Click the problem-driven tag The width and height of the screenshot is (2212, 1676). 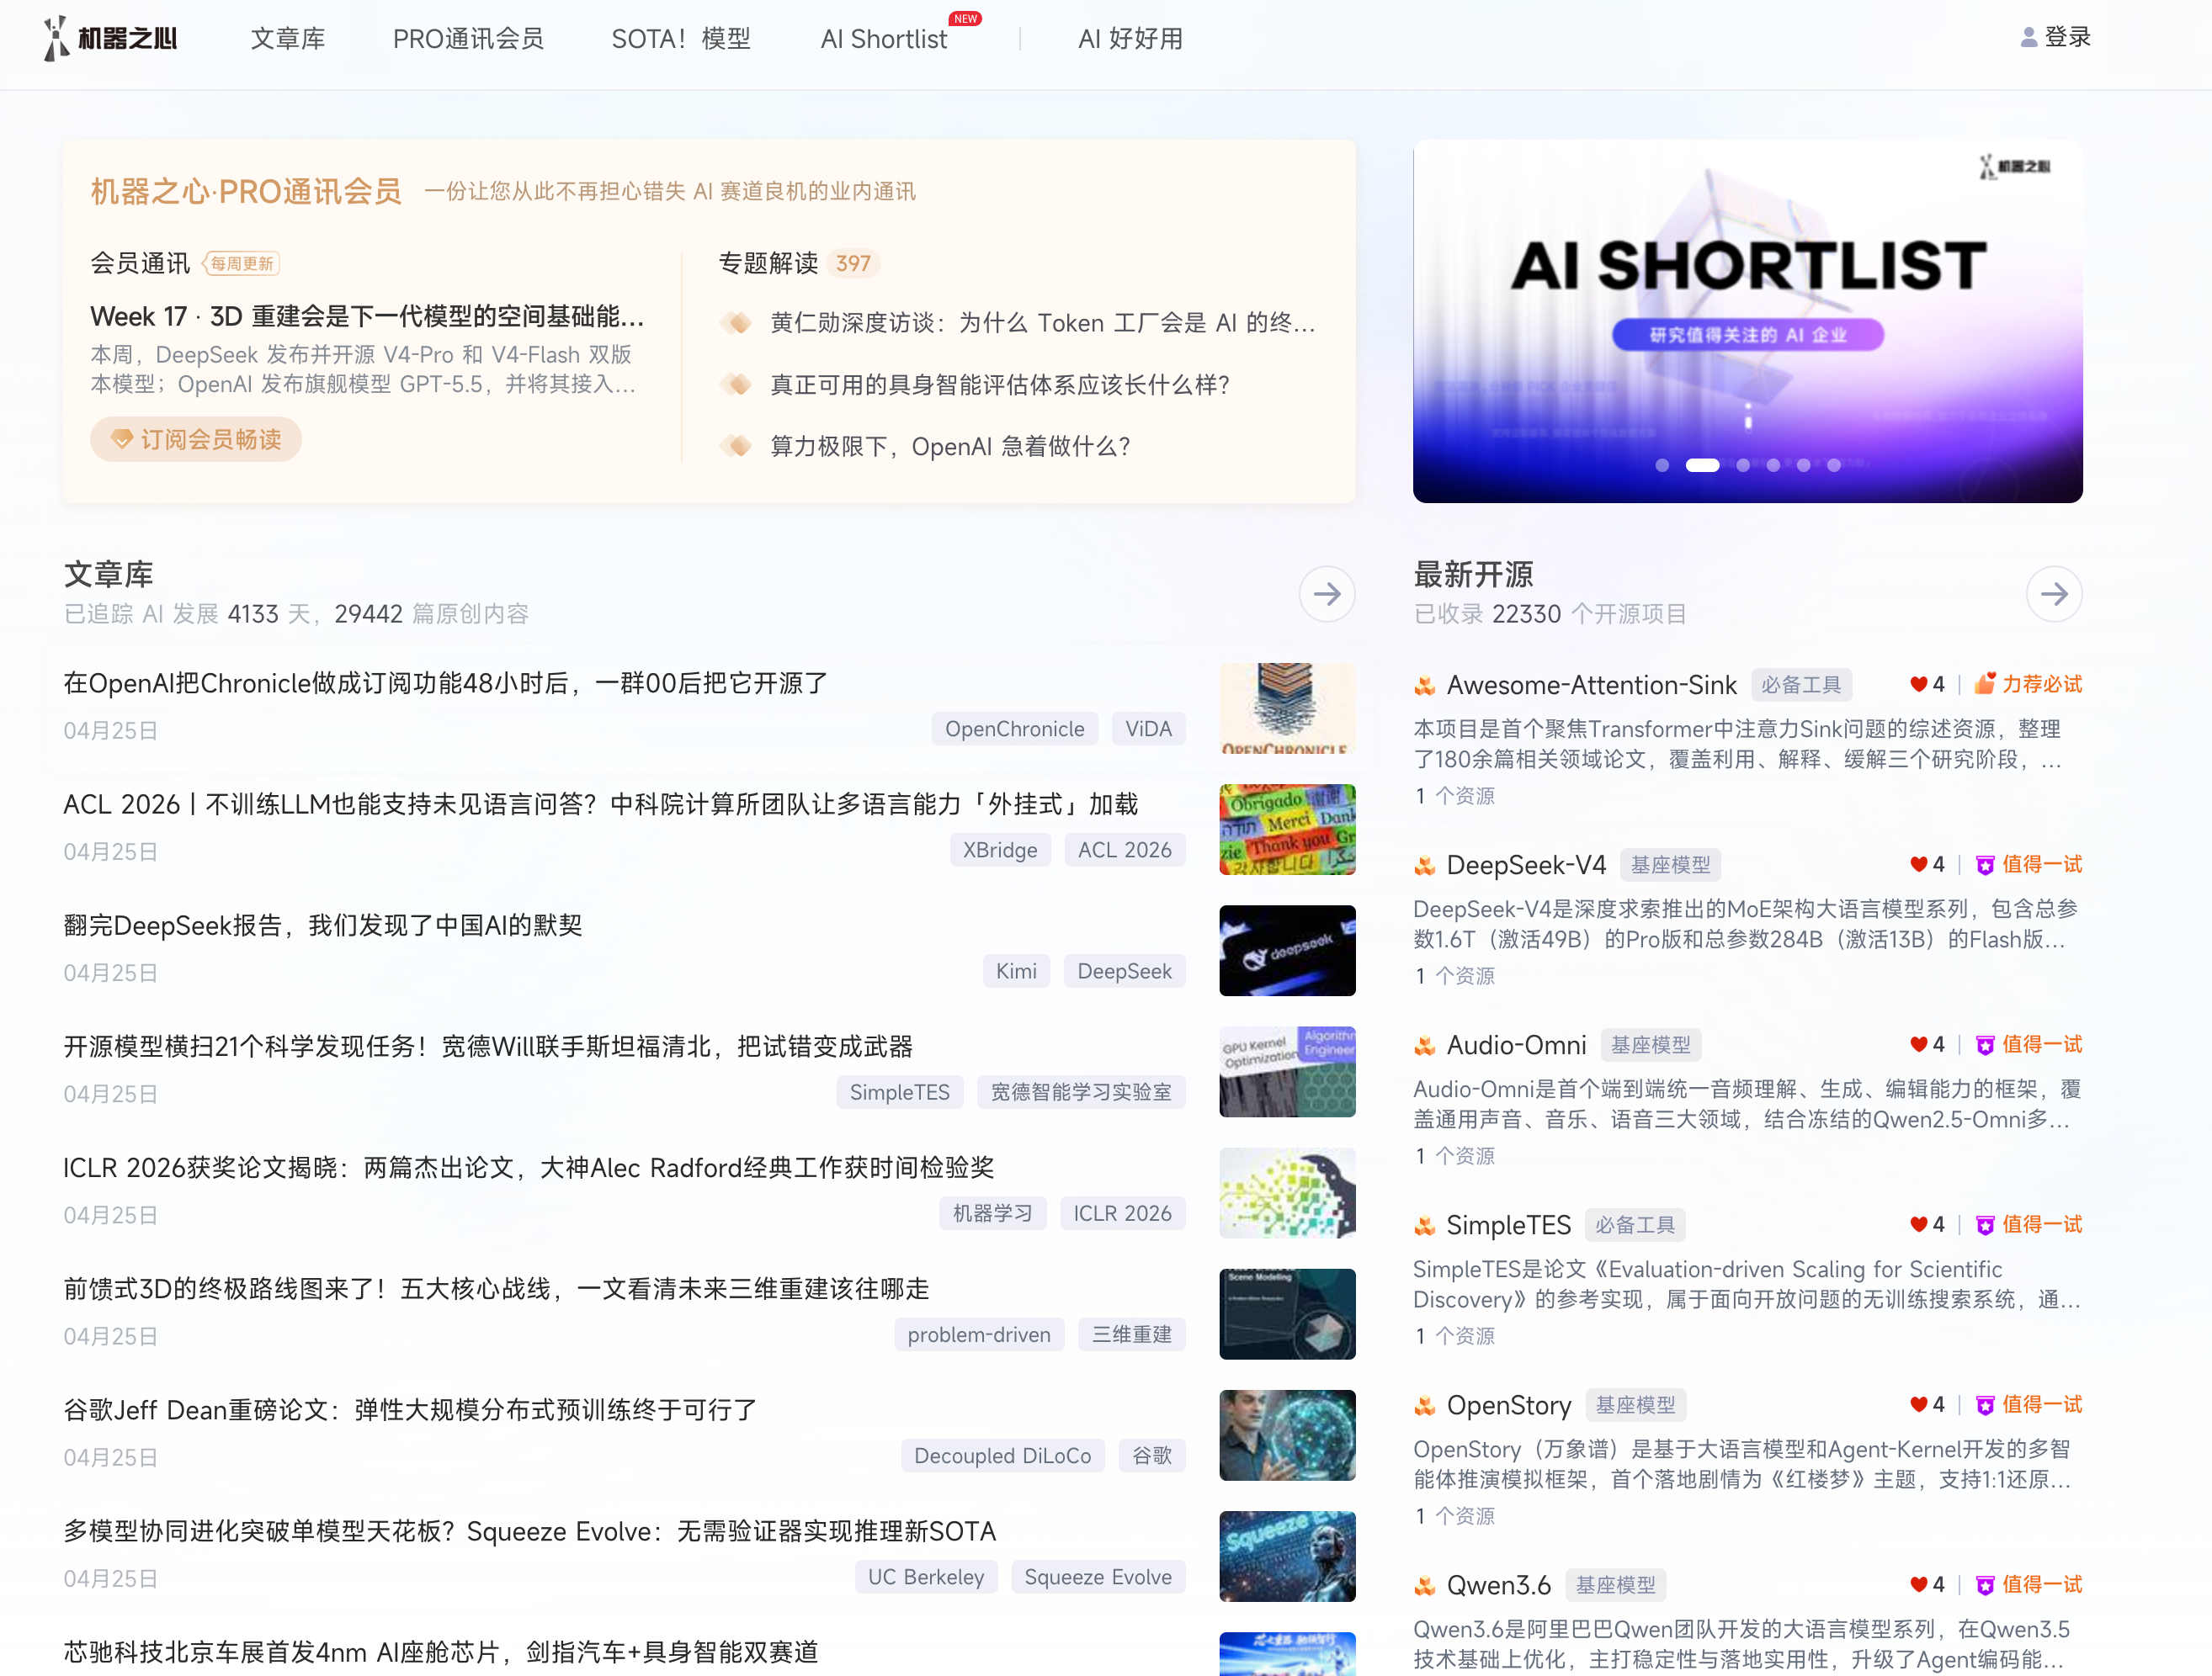[x=979, y=1334]
